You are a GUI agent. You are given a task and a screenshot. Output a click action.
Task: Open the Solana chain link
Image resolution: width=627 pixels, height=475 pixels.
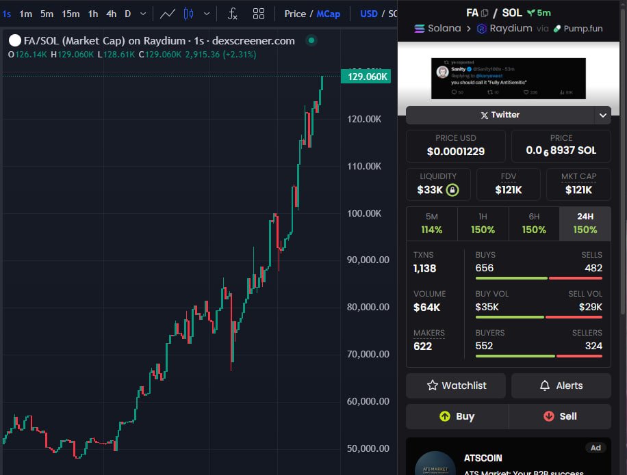(x=444, y=28)
